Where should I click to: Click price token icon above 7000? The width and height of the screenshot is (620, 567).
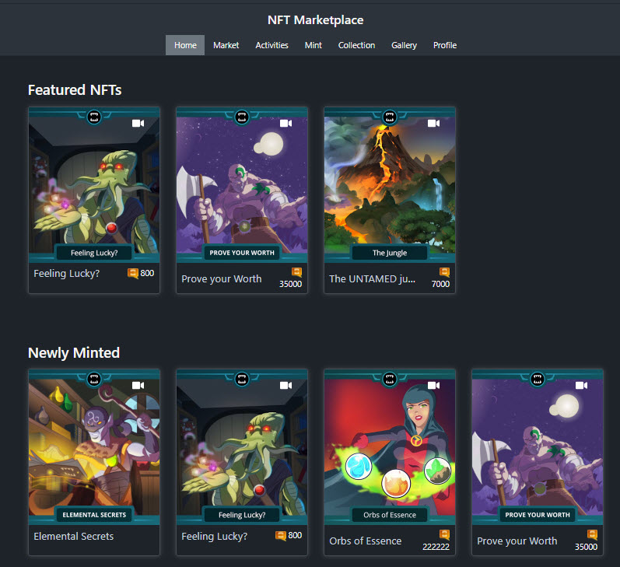click(x=444, y=272)
